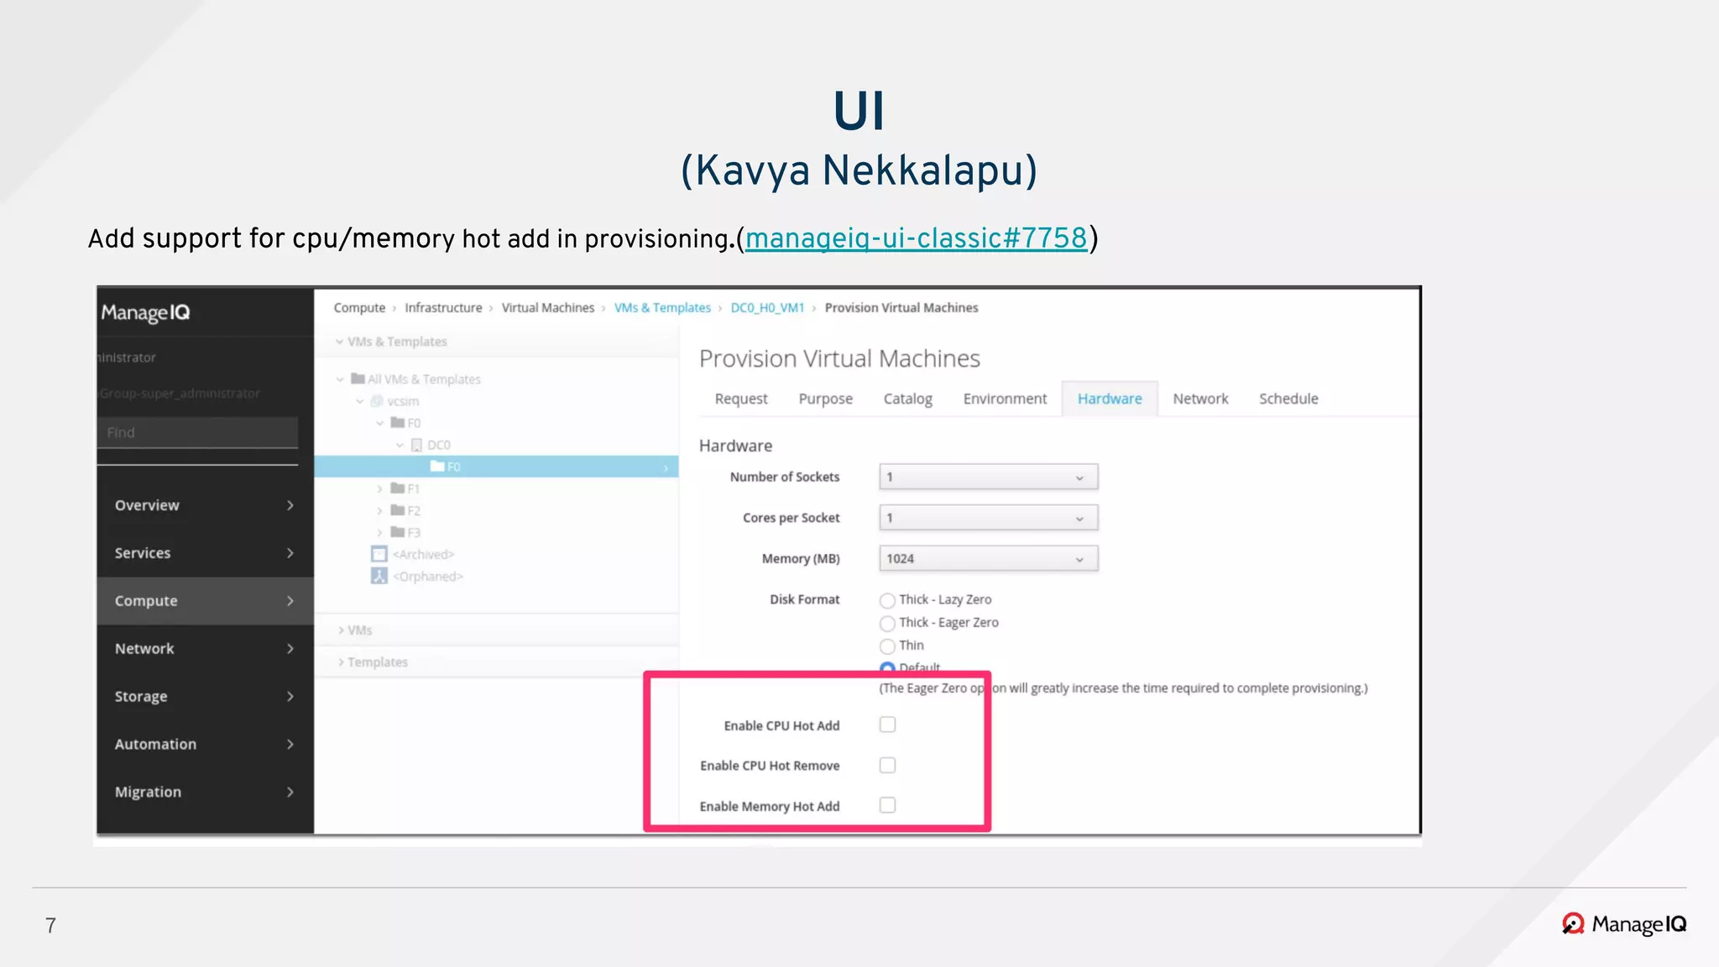Click the Find search field
Viewport: 1719px width, 967px height.
[x=198, y=432]
